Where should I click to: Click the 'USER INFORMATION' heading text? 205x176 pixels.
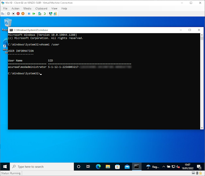(x=21, y=51)
